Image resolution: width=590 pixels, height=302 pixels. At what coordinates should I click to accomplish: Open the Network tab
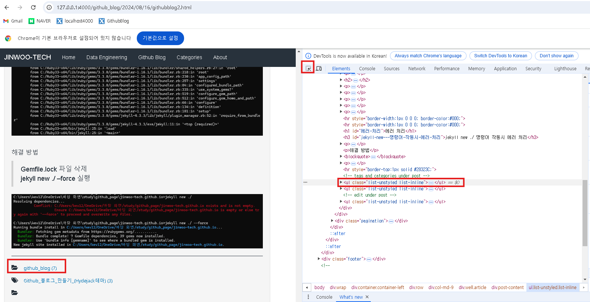click(417, 69)
